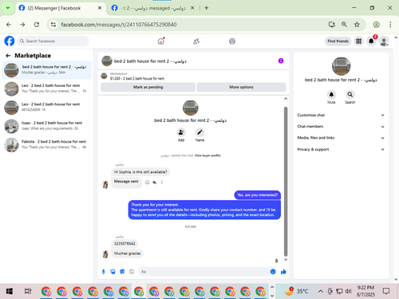Click the 3235576542 phone number message

coord(124,243)
